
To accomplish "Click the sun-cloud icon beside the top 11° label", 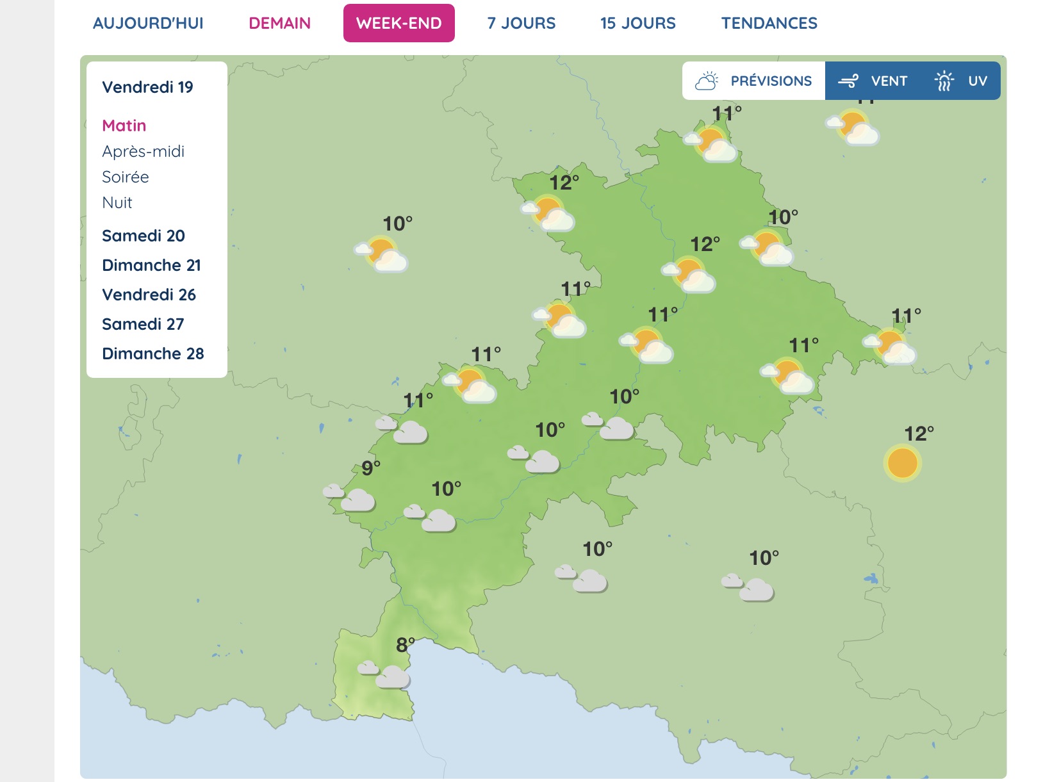I will click(x=710, y=144).
